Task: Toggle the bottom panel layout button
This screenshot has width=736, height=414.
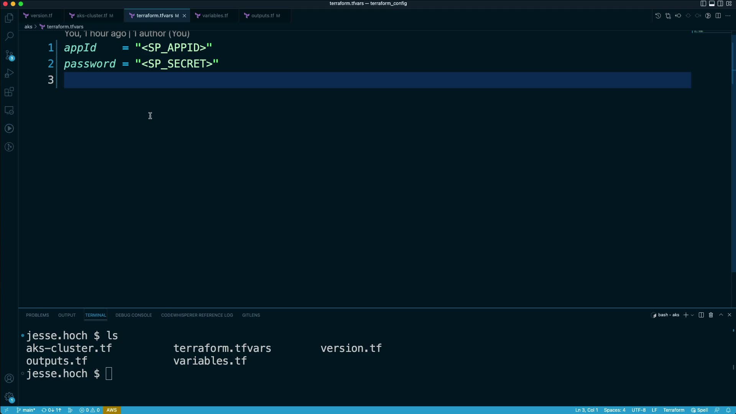Action: [712, 3]
